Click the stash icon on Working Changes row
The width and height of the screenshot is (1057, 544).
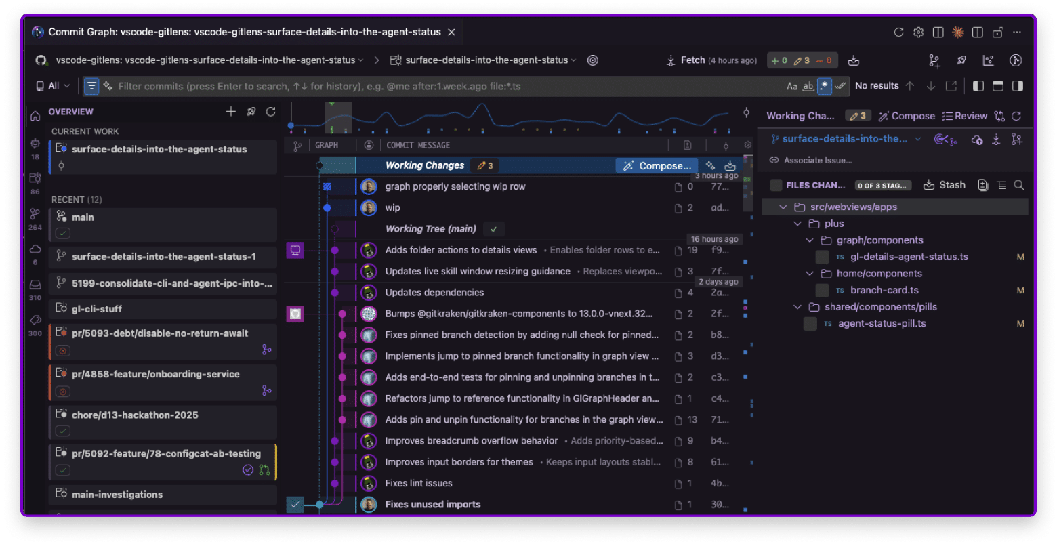[x=730, y=165]
